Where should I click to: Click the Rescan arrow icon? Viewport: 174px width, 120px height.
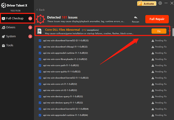135,18
